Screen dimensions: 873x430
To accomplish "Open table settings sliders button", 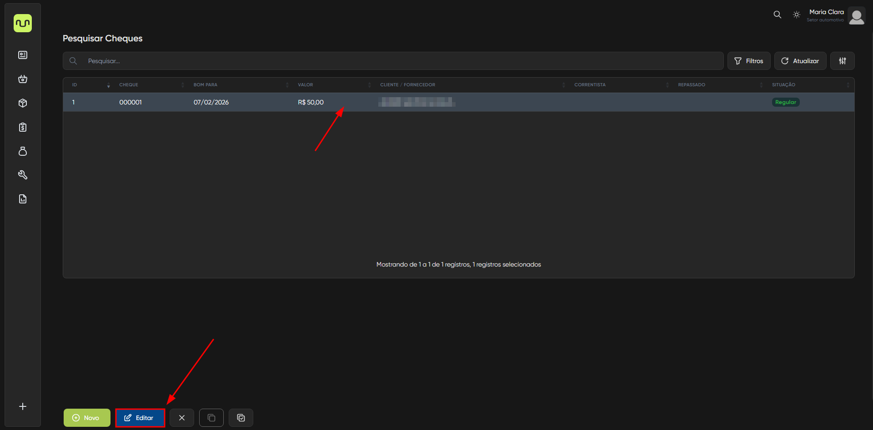I will point(842,61).
